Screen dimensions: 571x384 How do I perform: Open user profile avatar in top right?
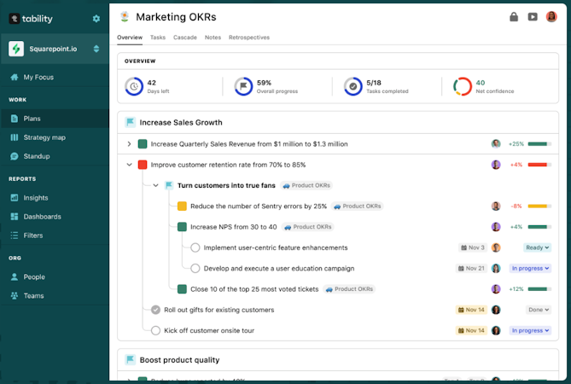[x=551, y=16]
